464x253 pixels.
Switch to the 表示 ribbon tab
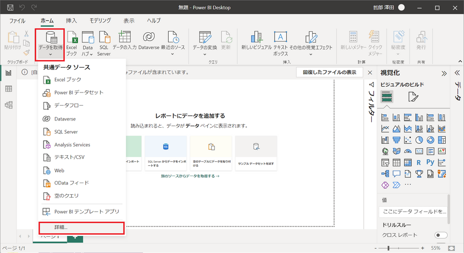pyautogui.click(x=129, y=21)
